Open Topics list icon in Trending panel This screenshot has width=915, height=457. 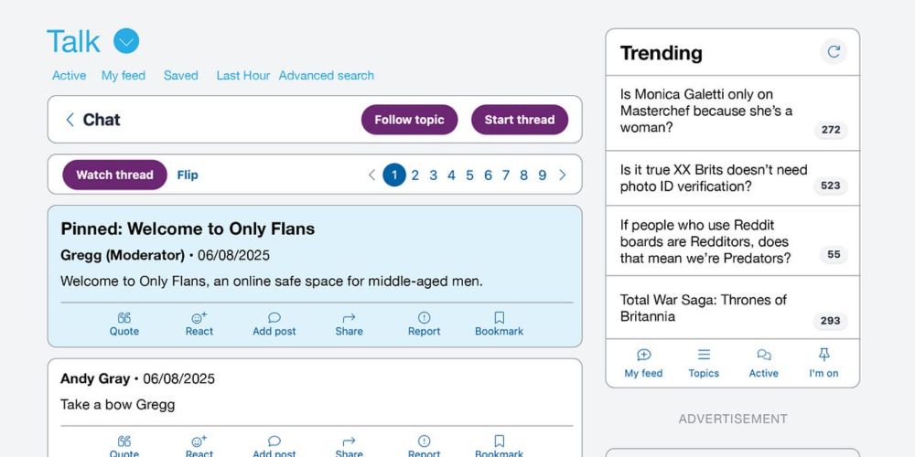point(704,355)
